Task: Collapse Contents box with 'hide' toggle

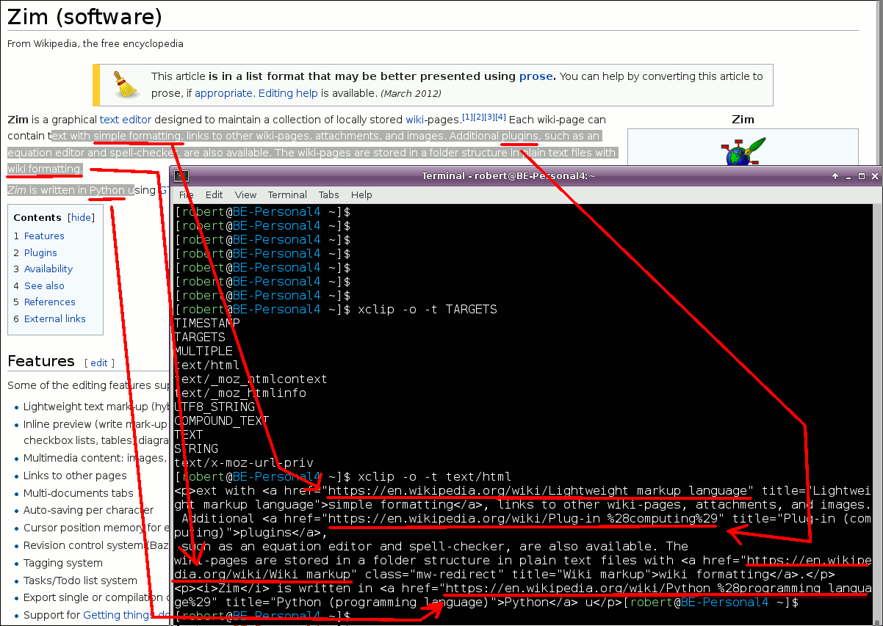Action: click(x=81, y=218)
